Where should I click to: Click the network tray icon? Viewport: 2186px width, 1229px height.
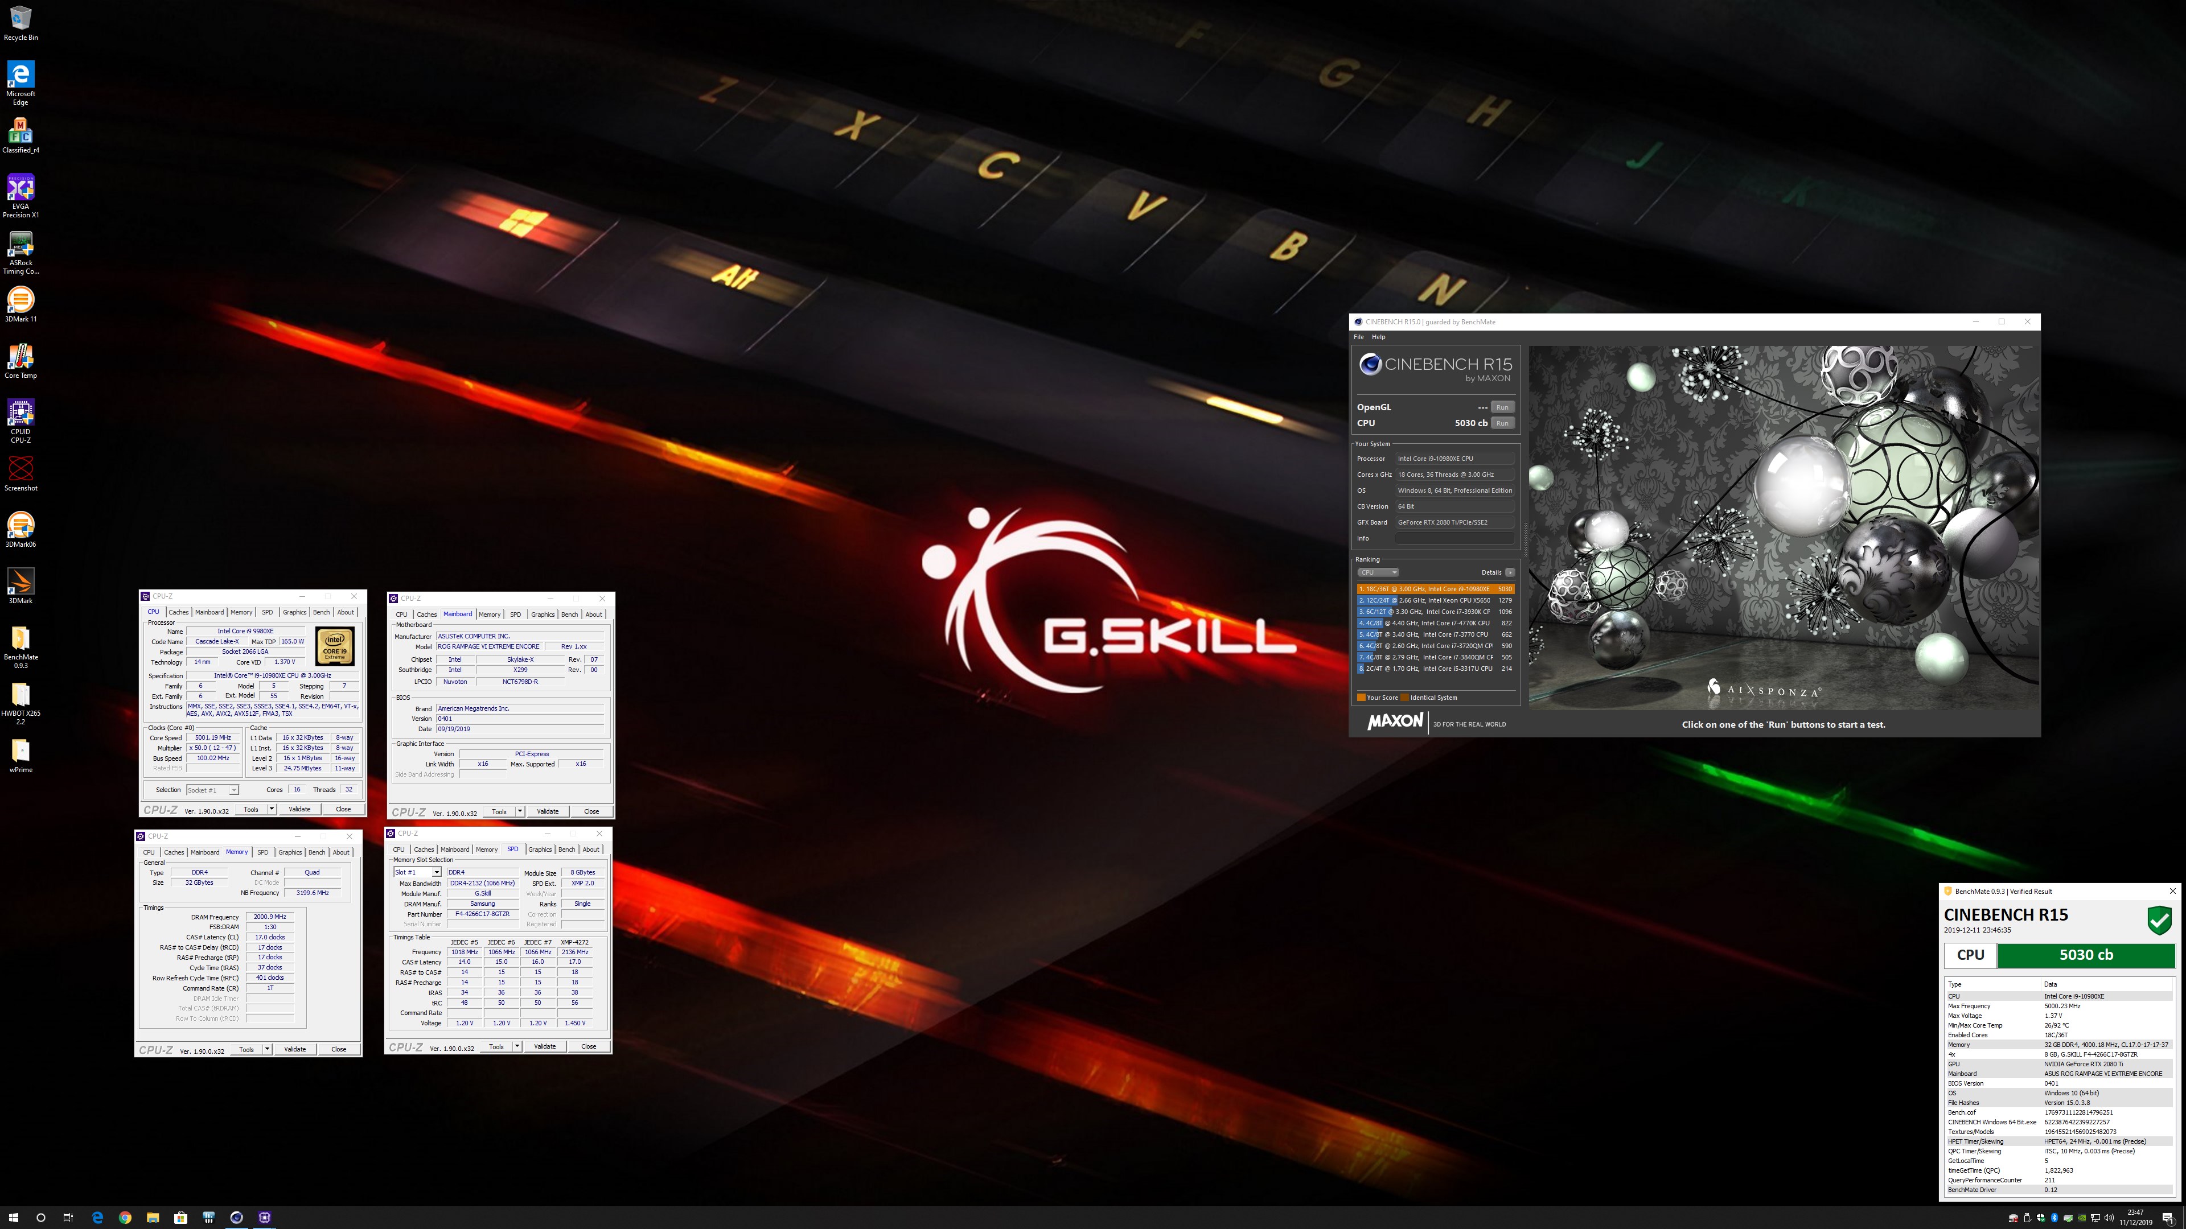[x=2095, y=1218]
